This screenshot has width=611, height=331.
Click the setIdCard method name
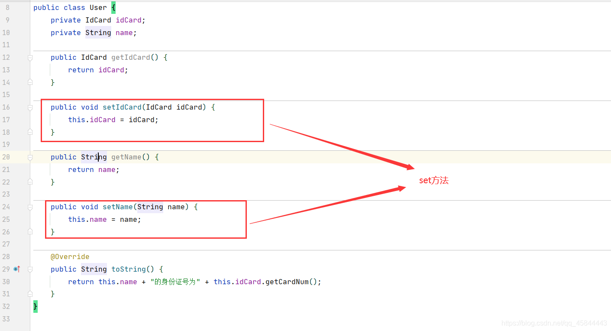pos(122,107)
